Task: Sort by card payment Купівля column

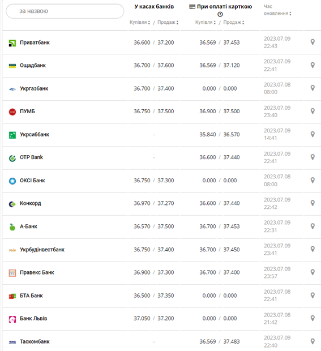Action: (x=206, y=23)
